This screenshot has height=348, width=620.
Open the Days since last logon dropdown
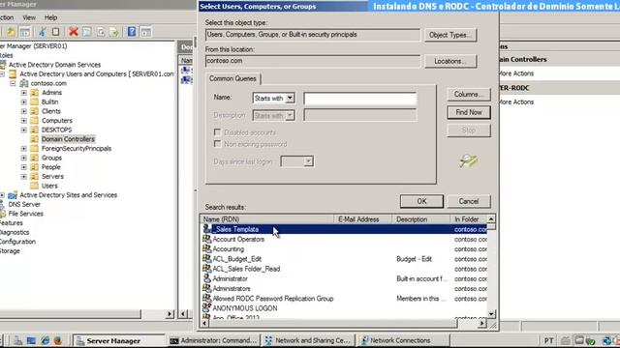[308, 161]
